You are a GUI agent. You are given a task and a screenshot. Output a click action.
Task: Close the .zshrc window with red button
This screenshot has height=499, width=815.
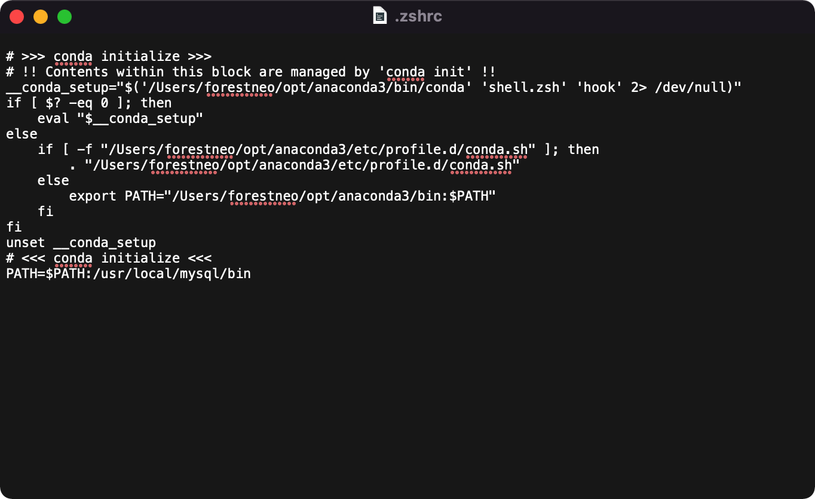tap(17, 17)
